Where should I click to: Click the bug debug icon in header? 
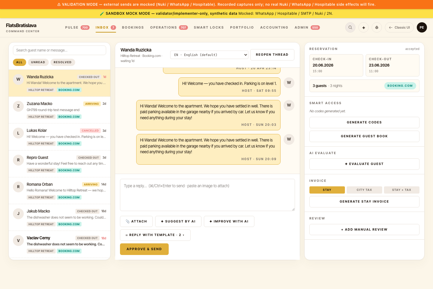click(377, 27)
